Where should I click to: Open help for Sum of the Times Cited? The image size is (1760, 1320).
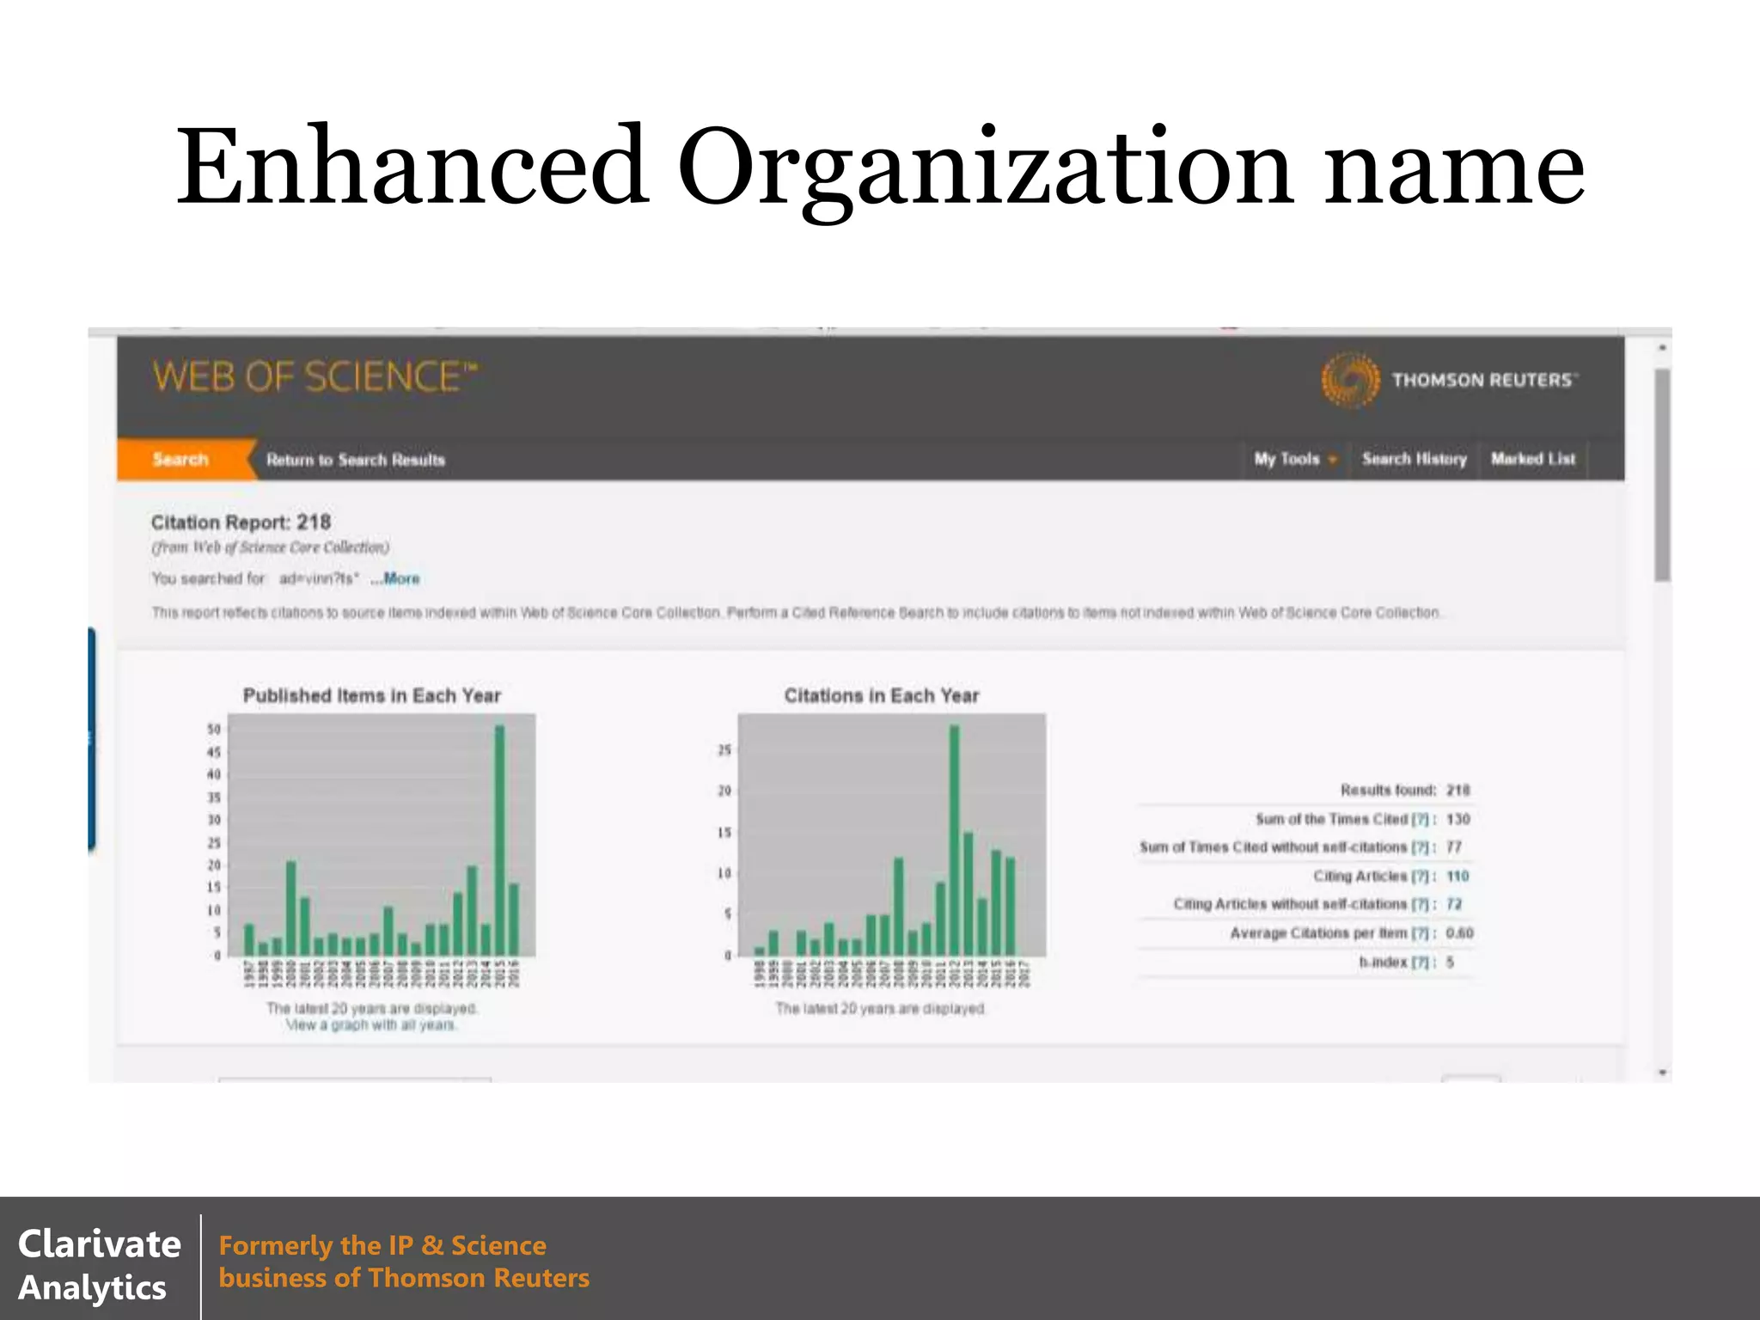[1421, 819]
